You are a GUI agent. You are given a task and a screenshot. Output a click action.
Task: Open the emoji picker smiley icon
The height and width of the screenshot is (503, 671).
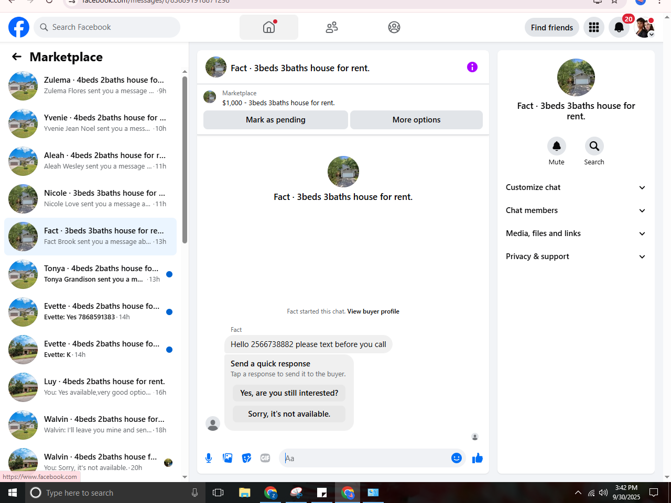pyautogui.click(x=457, y=459)
